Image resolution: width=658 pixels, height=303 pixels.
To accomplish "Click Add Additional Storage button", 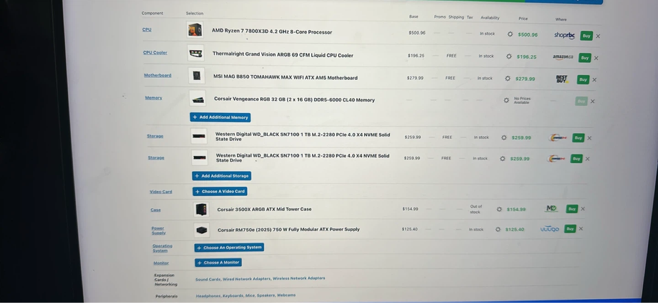I will coord(222,176).
